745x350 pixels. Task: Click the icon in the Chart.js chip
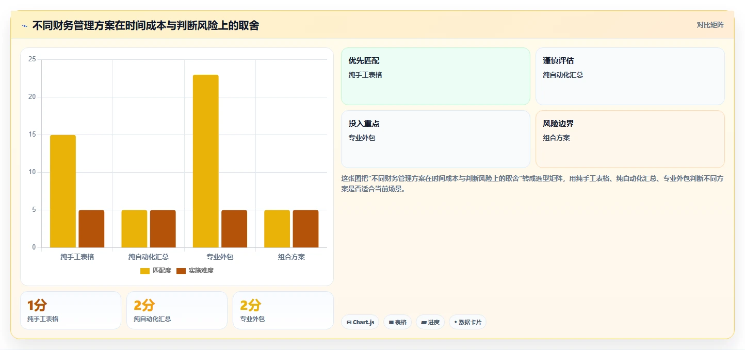click(x=349, y=322)
